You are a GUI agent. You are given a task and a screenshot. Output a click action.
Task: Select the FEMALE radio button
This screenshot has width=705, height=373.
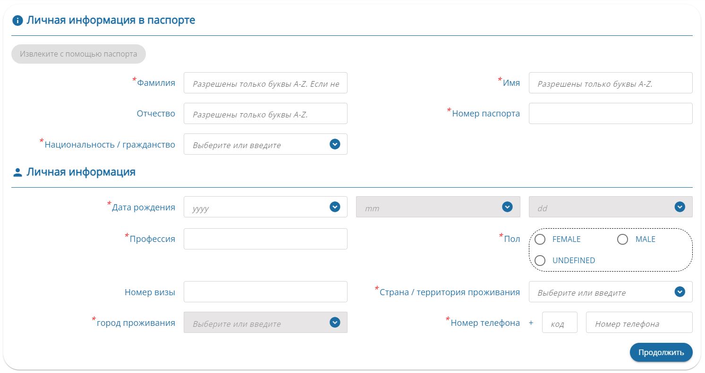click(540, 240)
